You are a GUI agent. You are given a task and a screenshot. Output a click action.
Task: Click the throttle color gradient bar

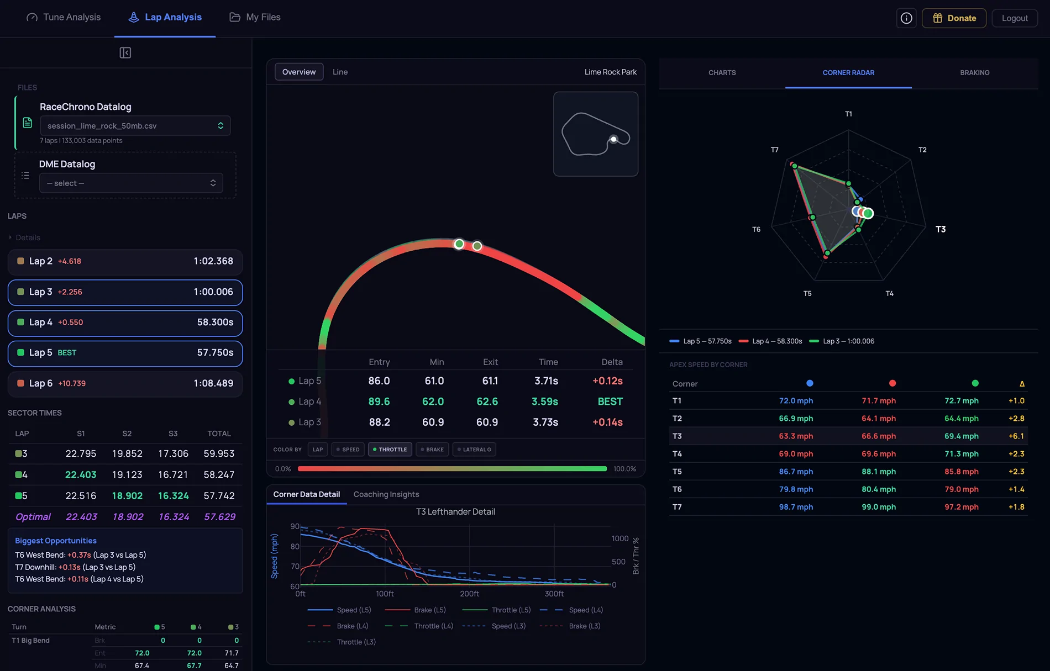(x=452, y=469)
